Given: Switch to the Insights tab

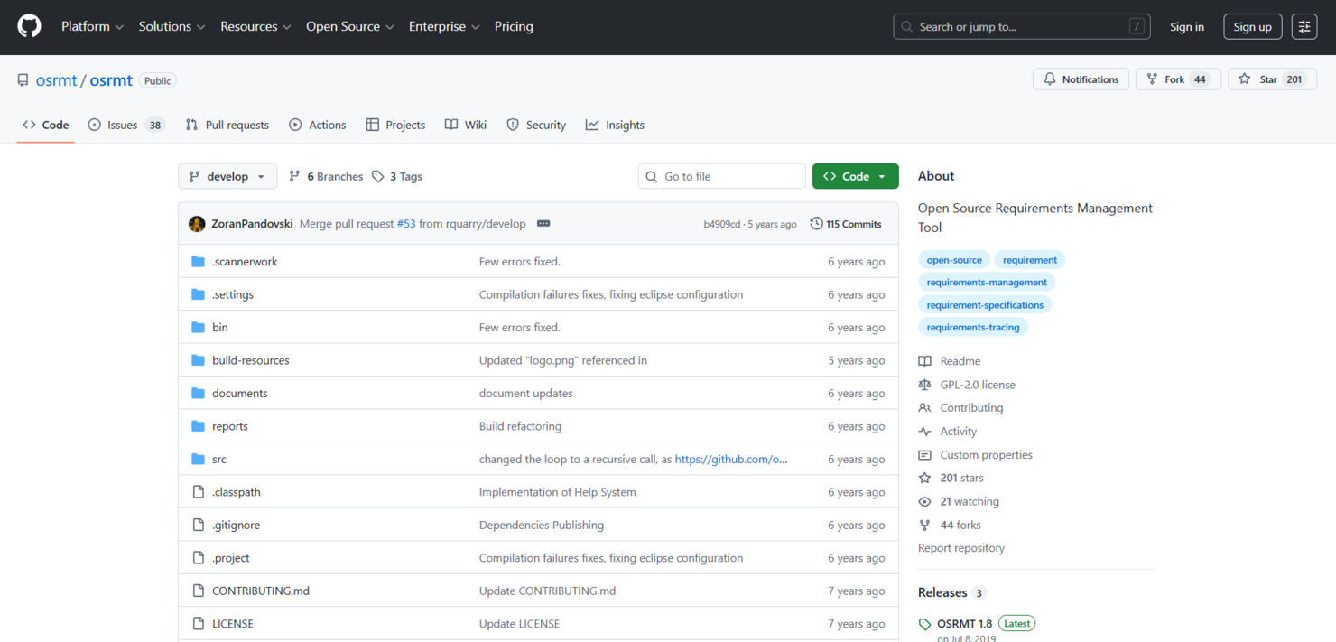Looking at the screenshot, I should click(x=615, y=126).
